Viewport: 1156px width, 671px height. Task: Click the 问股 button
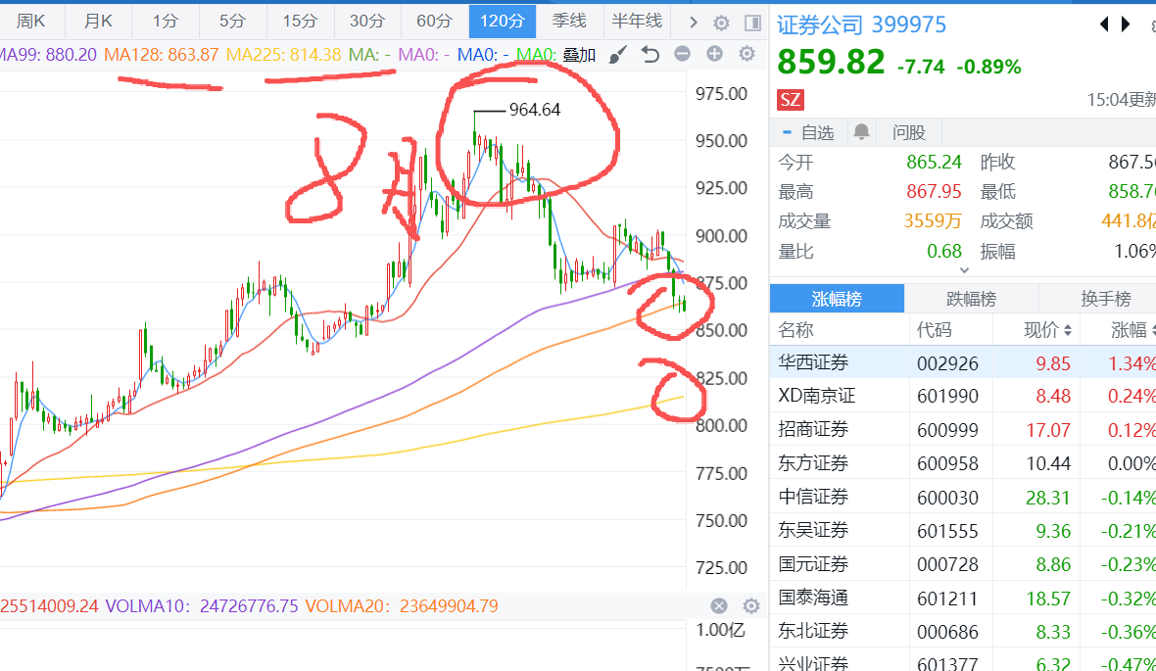pos(908,132)
